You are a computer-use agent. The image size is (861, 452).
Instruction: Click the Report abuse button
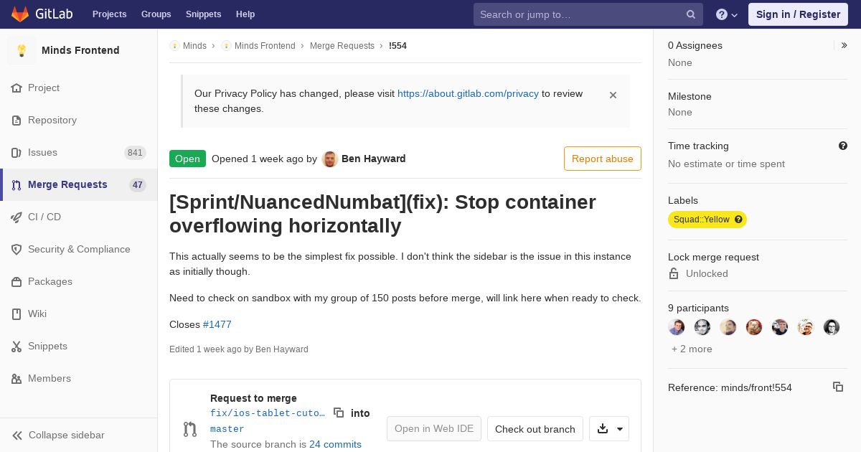click(603, 159)
